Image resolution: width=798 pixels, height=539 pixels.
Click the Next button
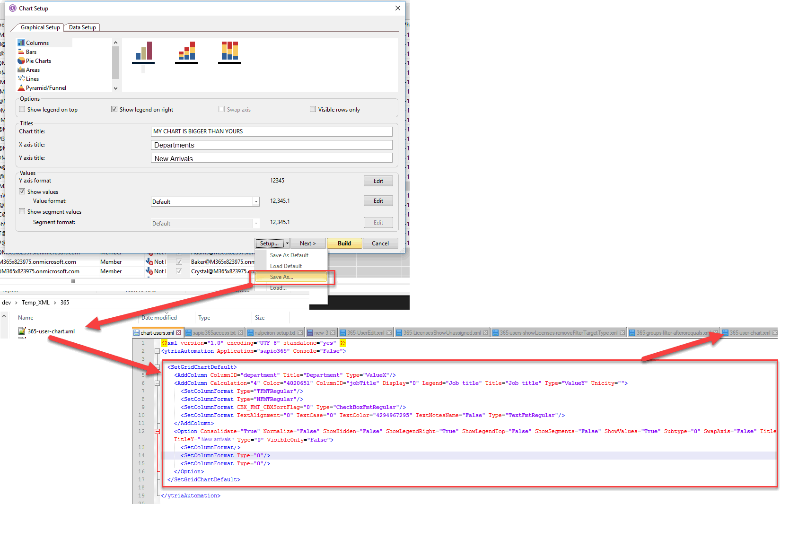(308, 243)
